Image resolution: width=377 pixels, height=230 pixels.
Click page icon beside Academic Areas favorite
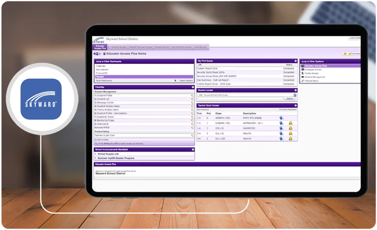pos(192,117)
